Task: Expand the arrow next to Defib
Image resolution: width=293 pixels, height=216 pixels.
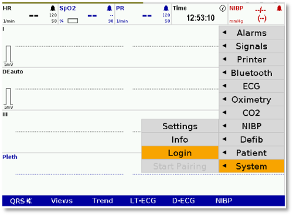Action: [x=224, y=139]
